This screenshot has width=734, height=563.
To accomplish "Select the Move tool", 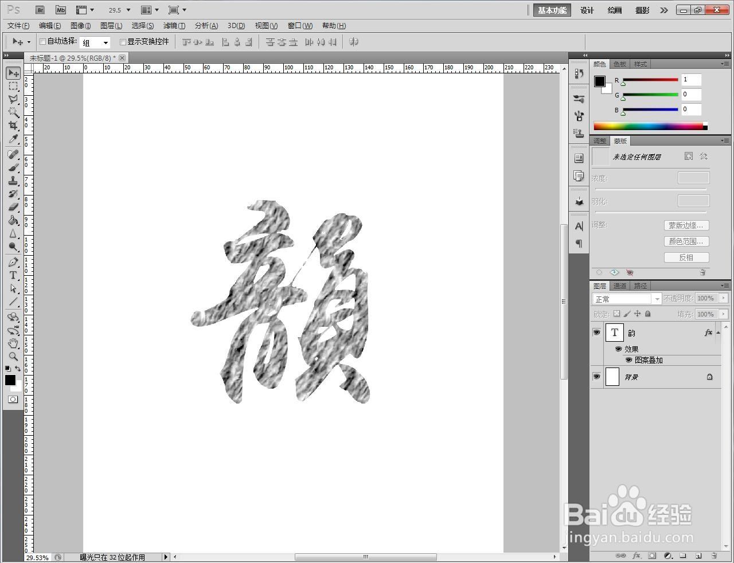I will point(13,73).
